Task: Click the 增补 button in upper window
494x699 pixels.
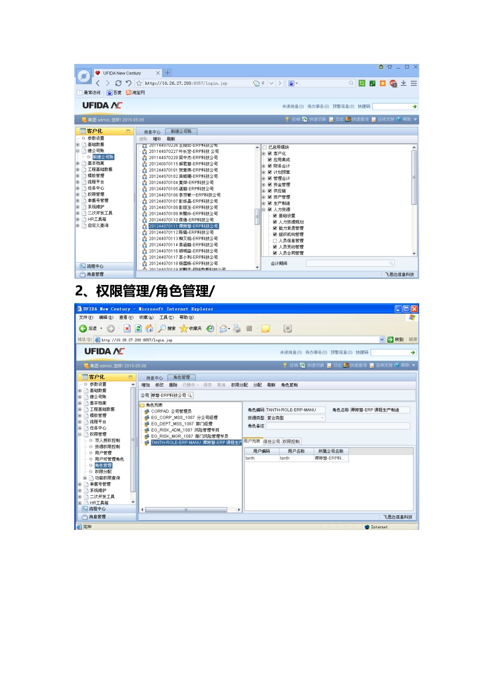Action: pyautogui.click(x=157, y=139)
